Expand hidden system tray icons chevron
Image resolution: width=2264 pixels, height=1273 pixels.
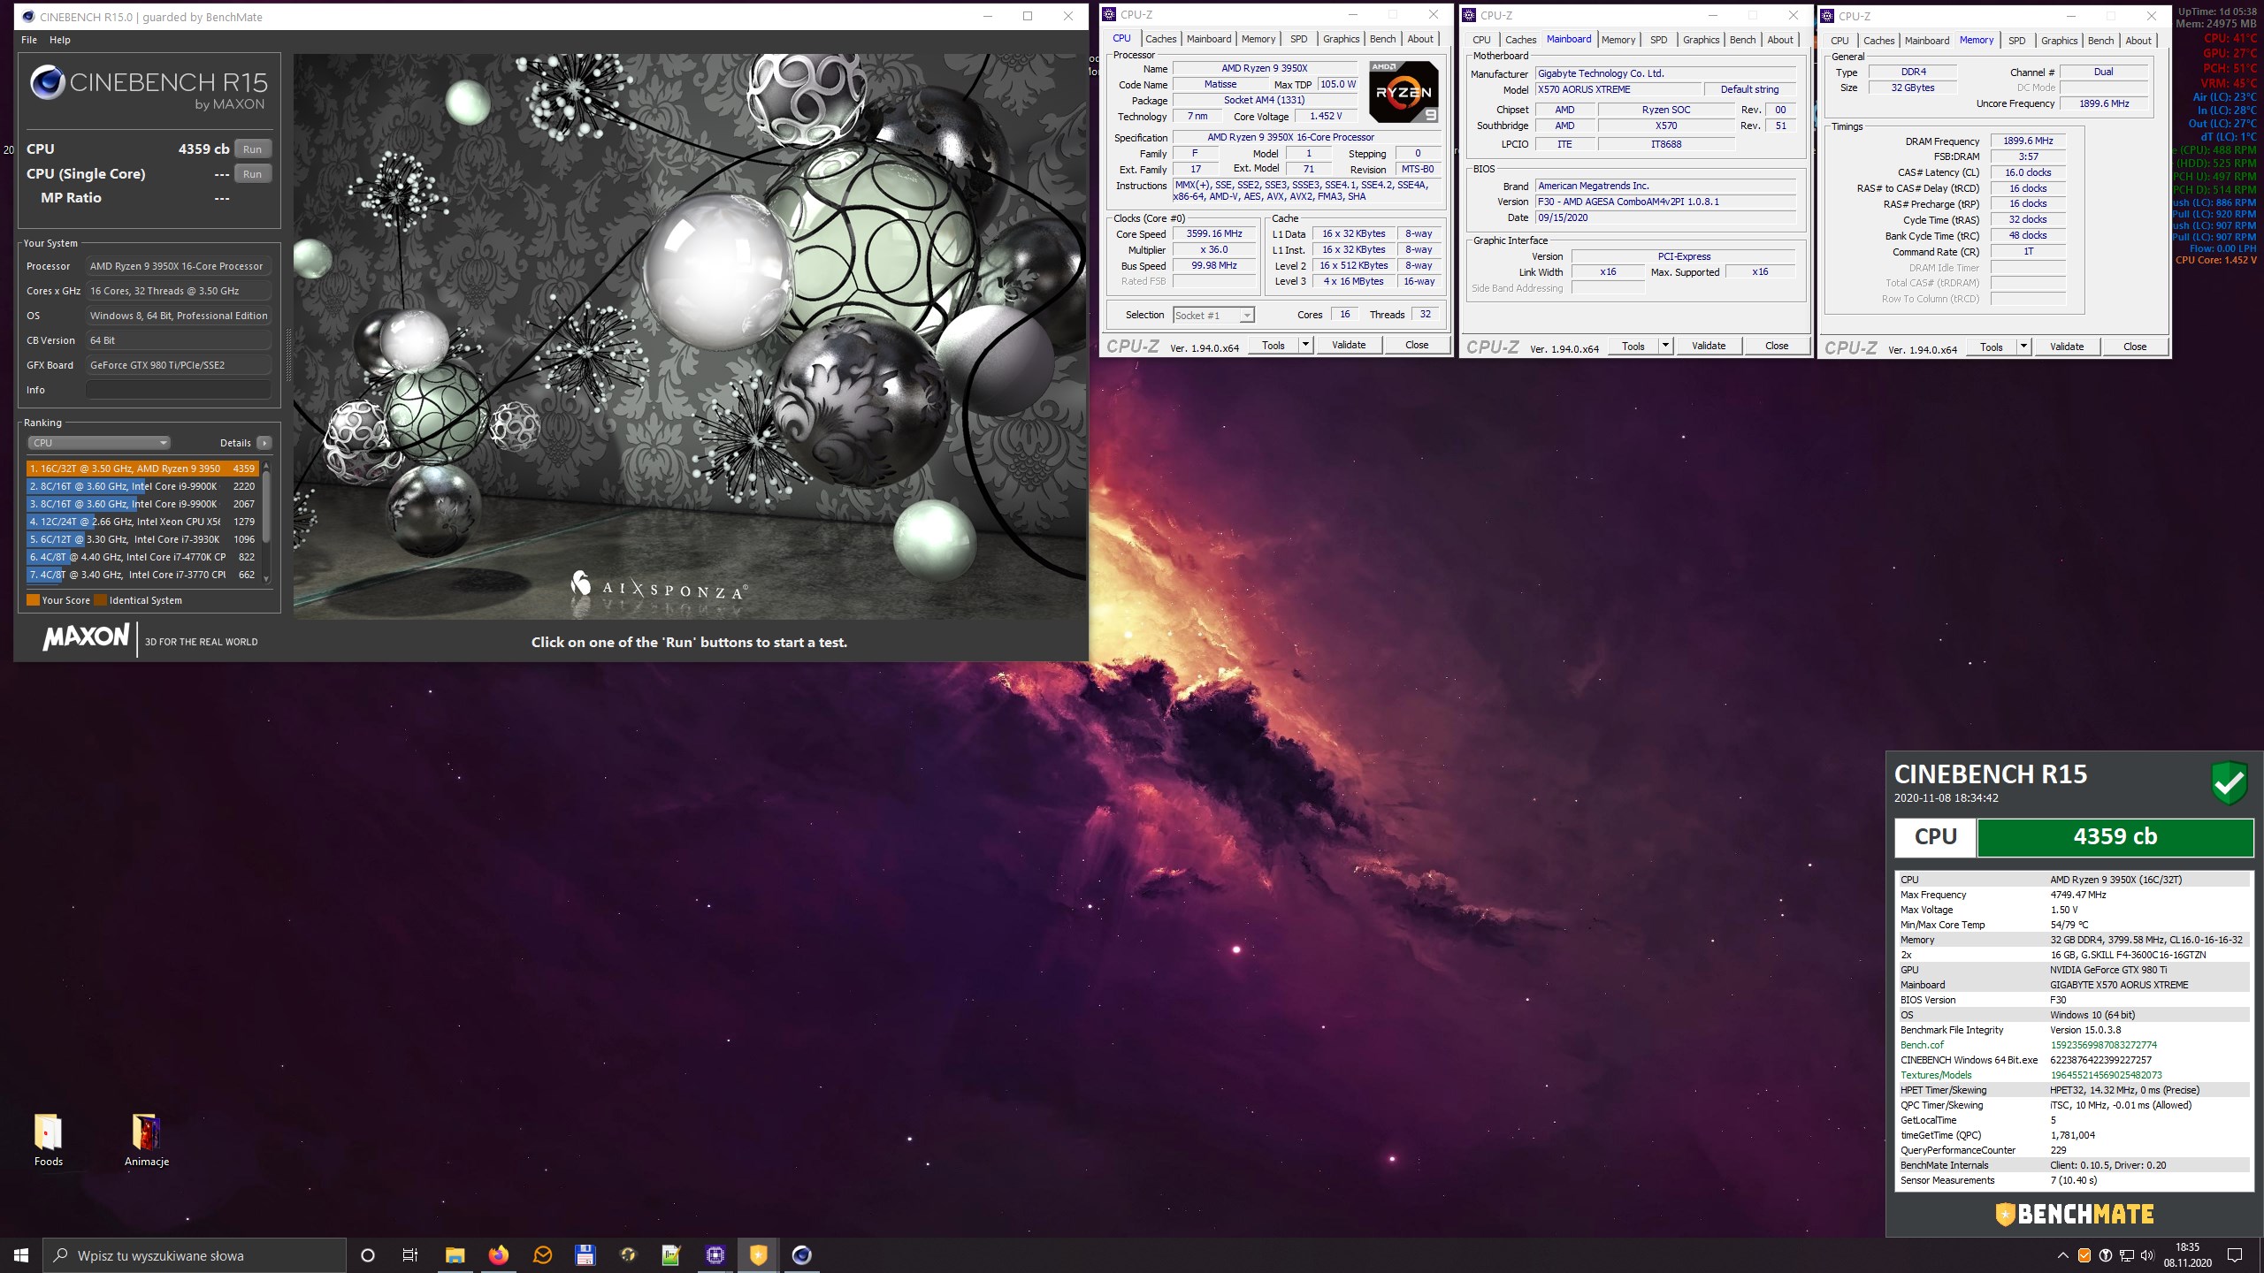coord(2062,1255)
